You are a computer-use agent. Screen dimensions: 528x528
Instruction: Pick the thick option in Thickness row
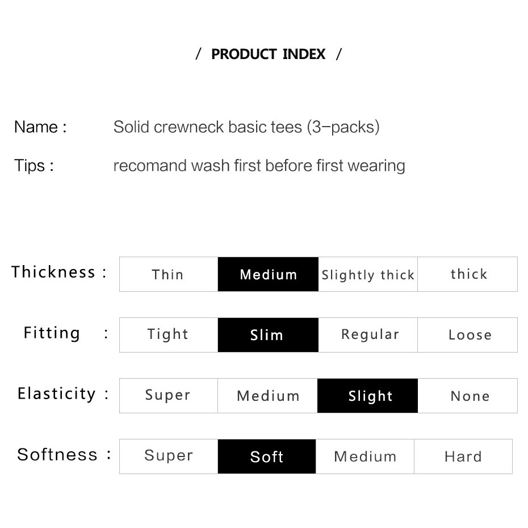[468, 275]
